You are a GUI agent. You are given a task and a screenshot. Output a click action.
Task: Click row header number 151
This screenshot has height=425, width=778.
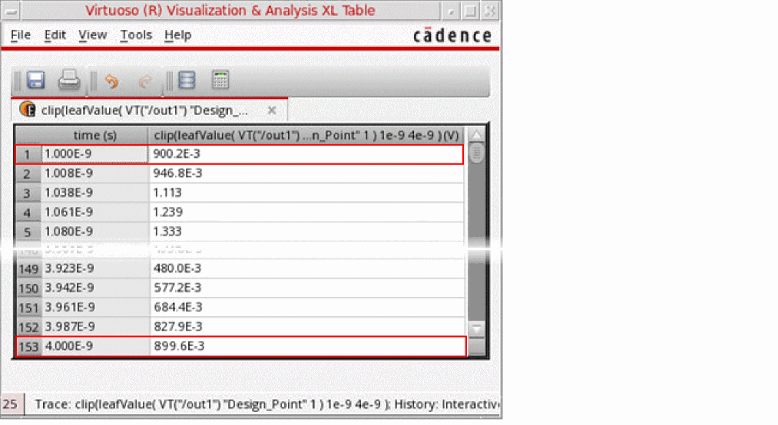(x=28, y=307)
